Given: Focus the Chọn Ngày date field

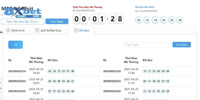Looking at the screenshot, I should (146, 45).
